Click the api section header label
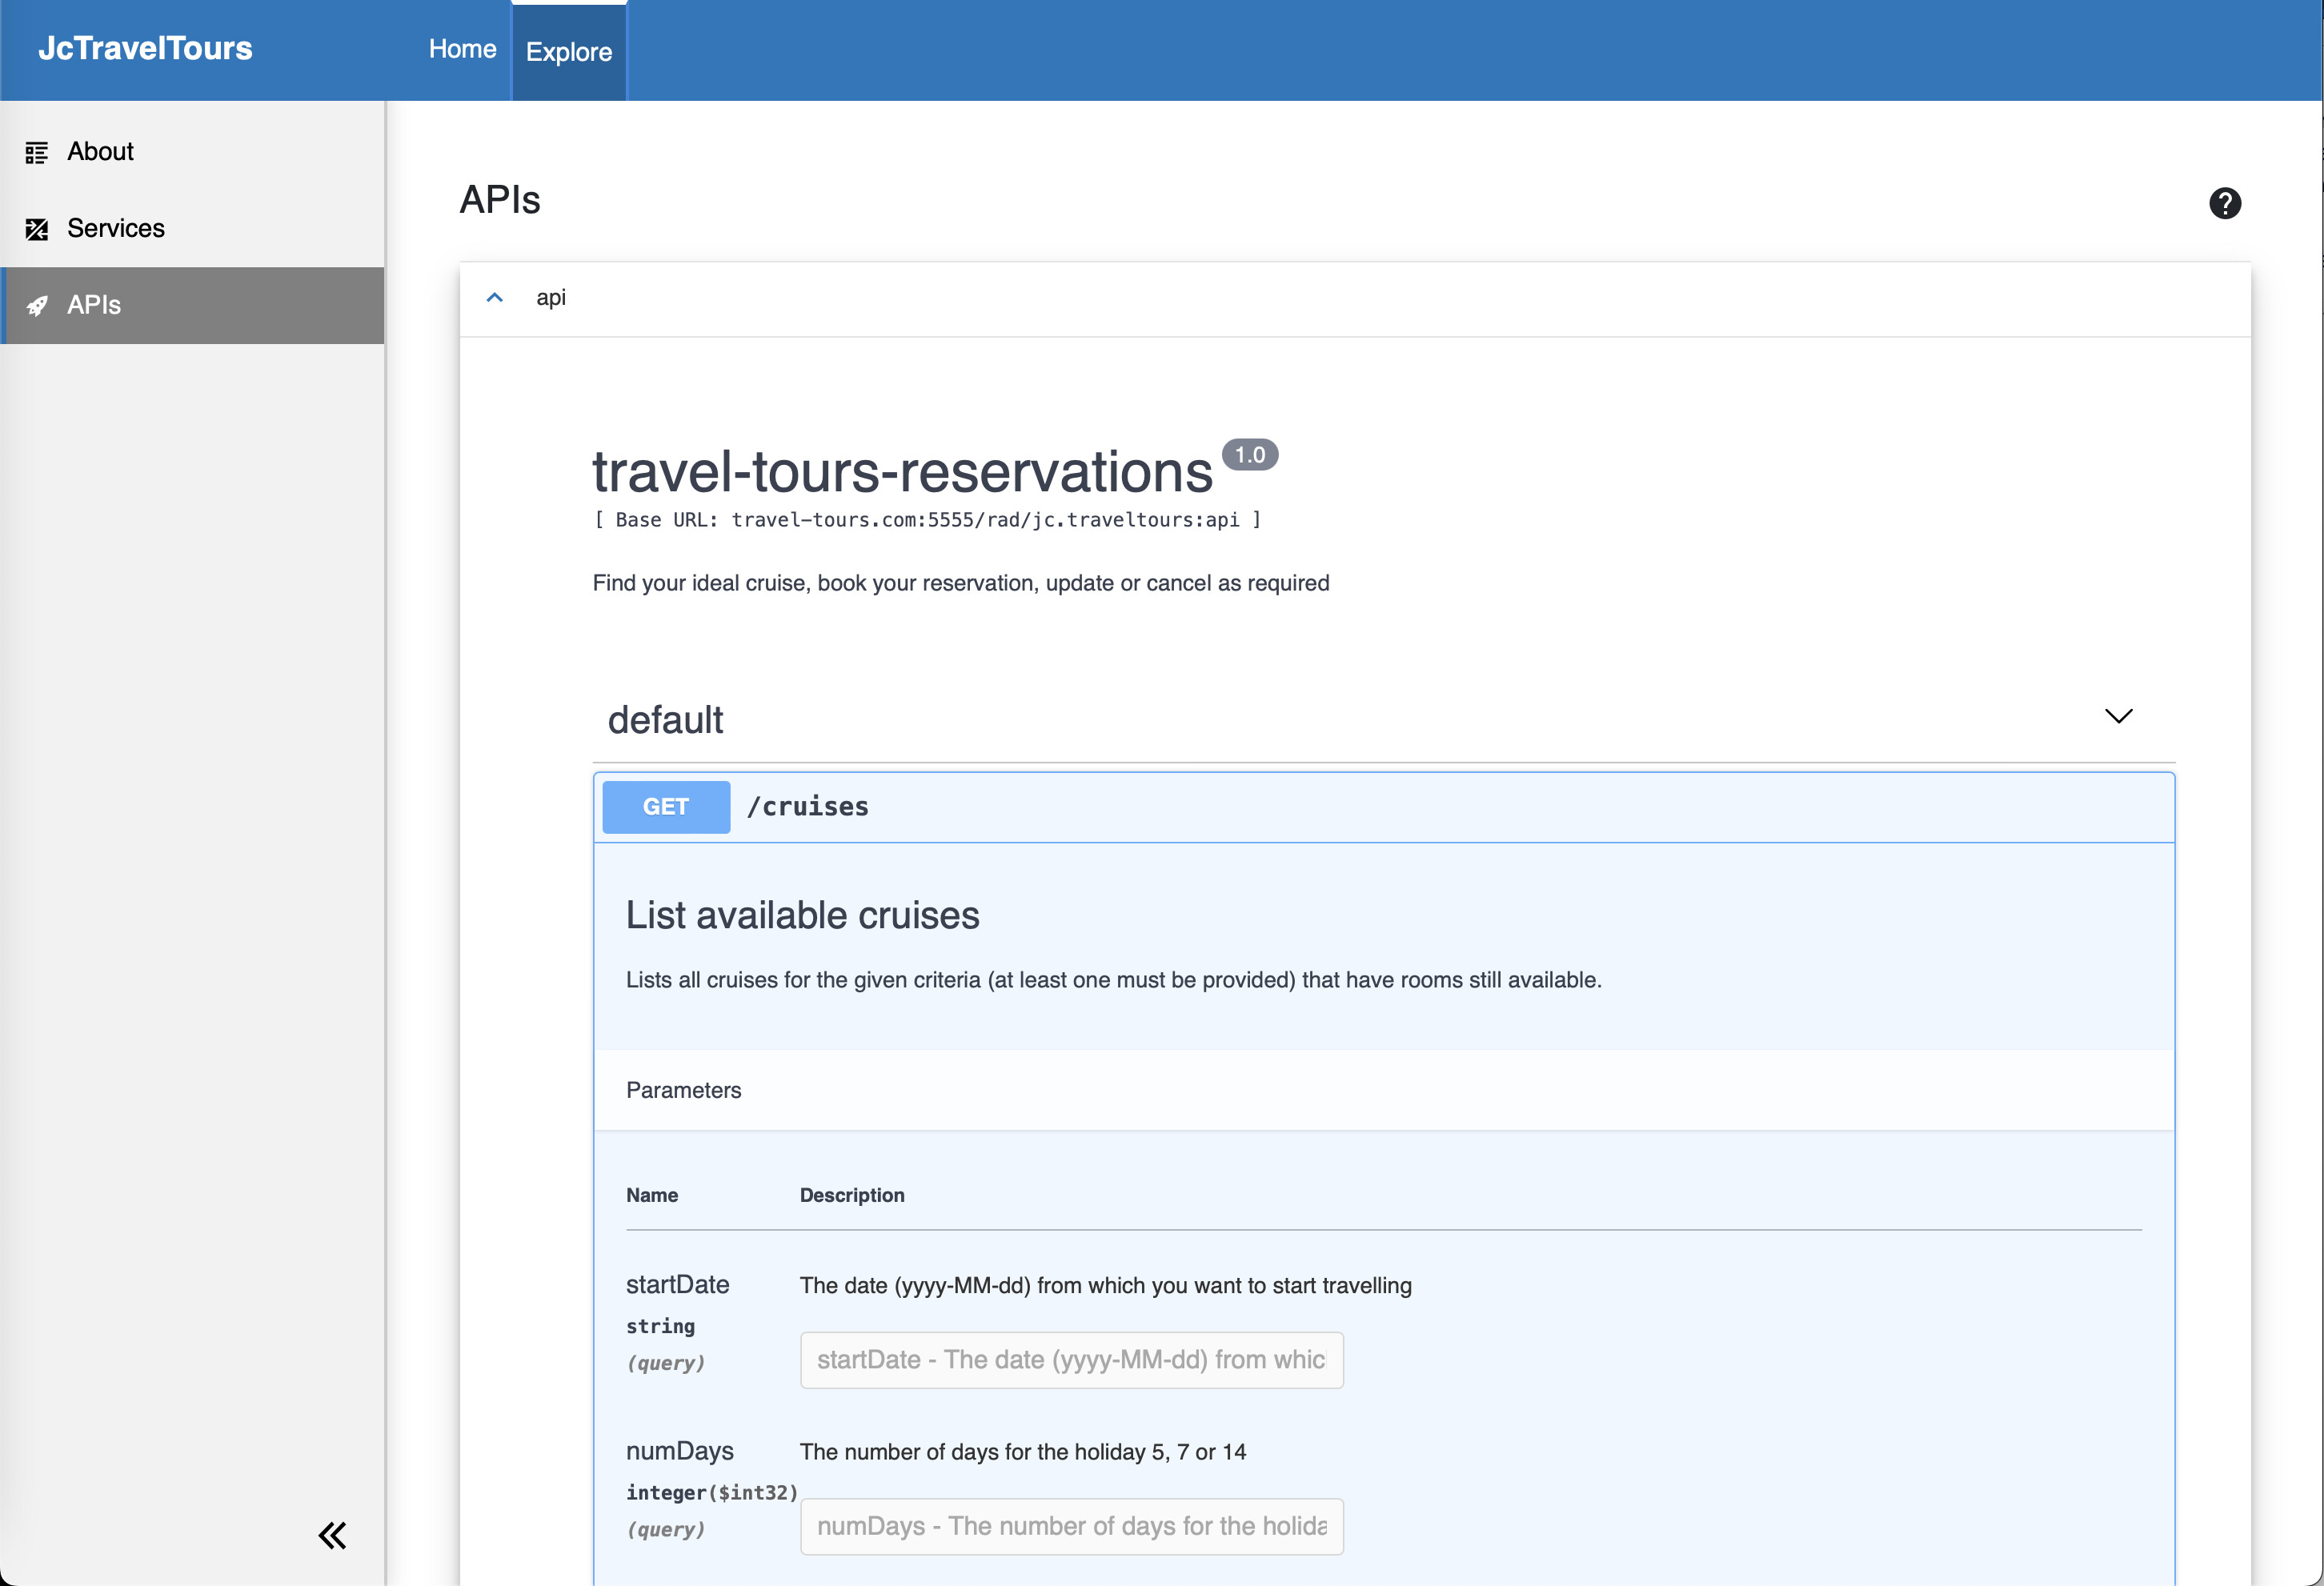The image size is (2324, 1586). (551, 298)
